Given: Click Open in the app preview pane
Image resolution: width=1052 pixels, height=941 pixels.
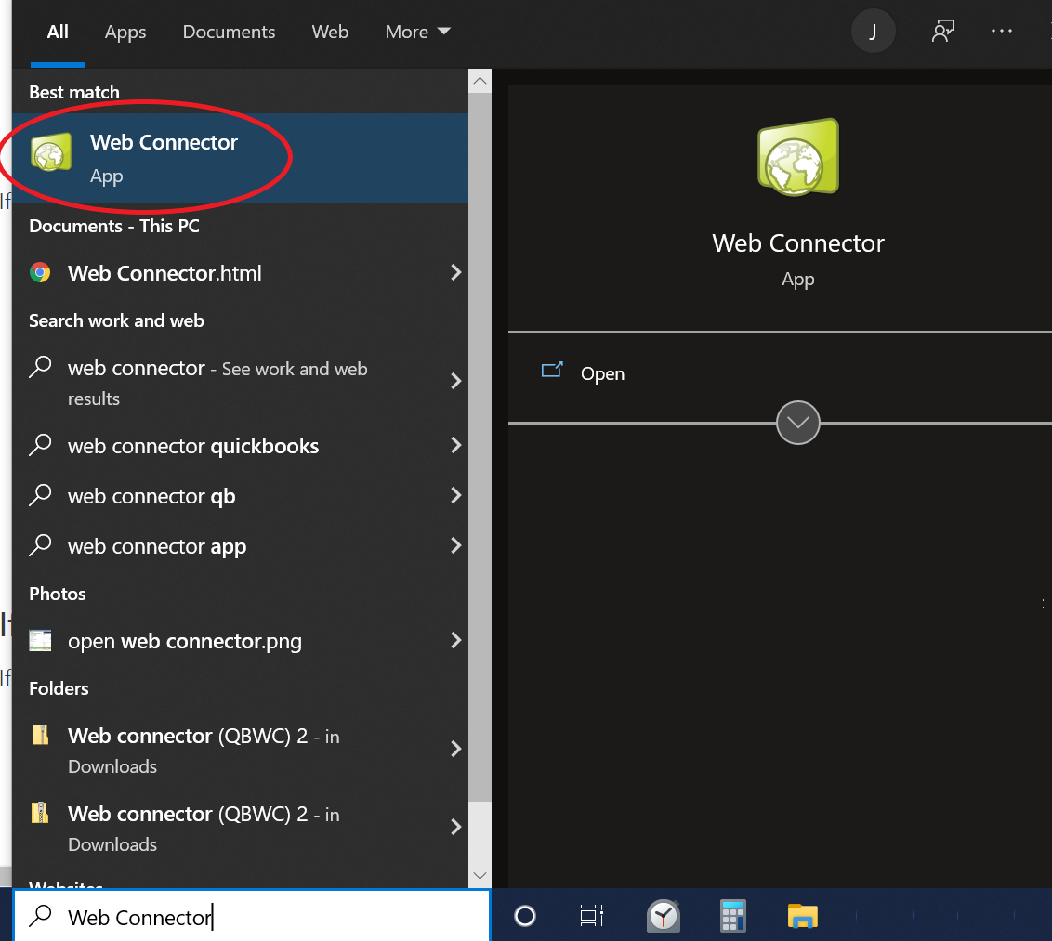Looking at the screenshot, I should tap(602, 373).
